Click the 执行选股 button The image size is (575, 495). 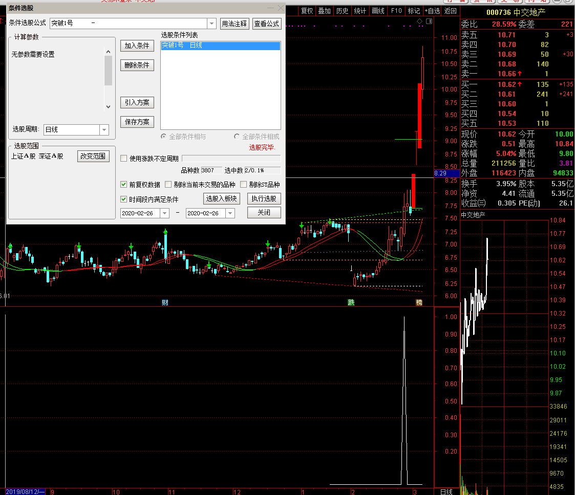pos(264,198)
